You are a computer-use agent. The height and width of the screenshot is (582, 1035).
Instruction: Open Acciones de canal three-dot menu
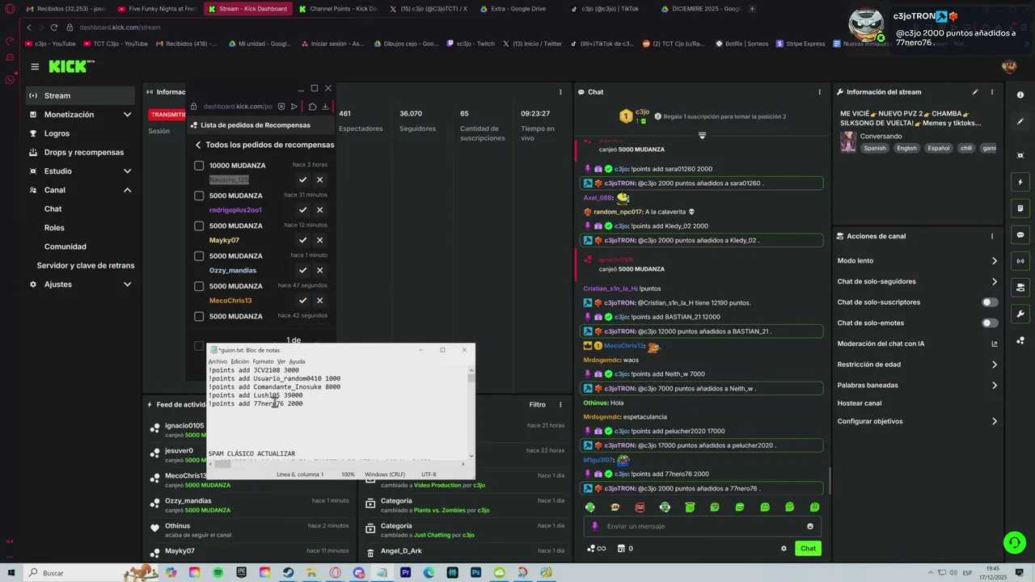pyautogui.click(x=992, y=236)
